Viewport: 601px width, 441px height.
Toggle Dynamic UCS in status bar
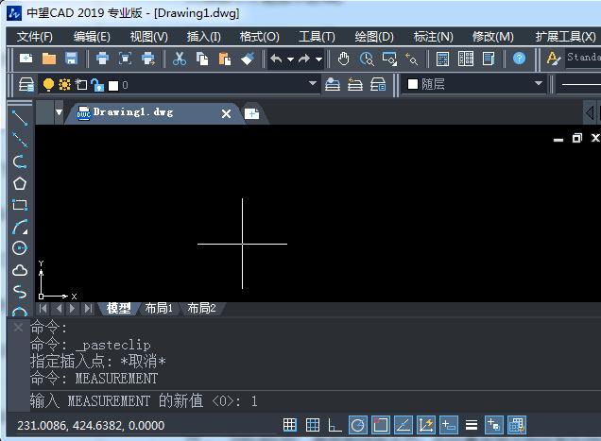coord(426,425)
